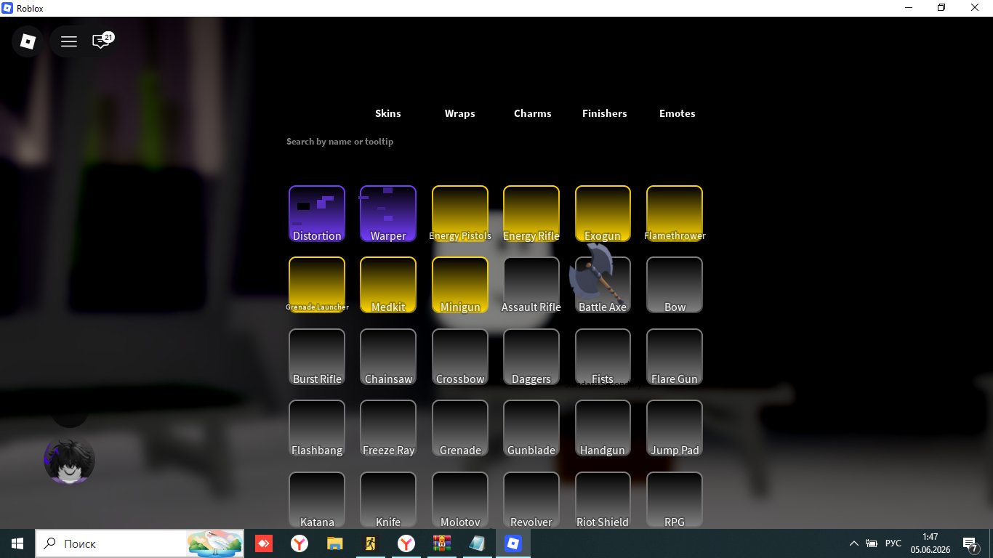Open the Freeze Ray tile
This screenshot has width=993, height=558.
point(388,428)
